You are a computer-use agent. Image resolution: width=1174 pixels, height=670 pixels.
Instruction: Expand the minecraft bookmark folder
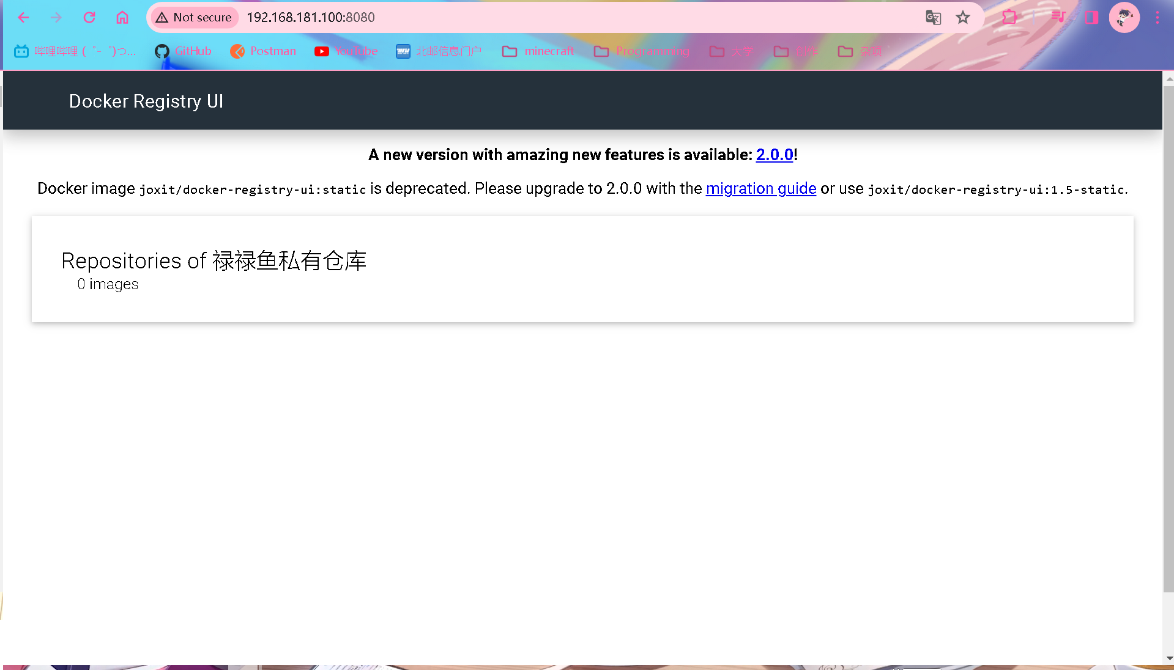pyautogui.click(x=538, y=51)
